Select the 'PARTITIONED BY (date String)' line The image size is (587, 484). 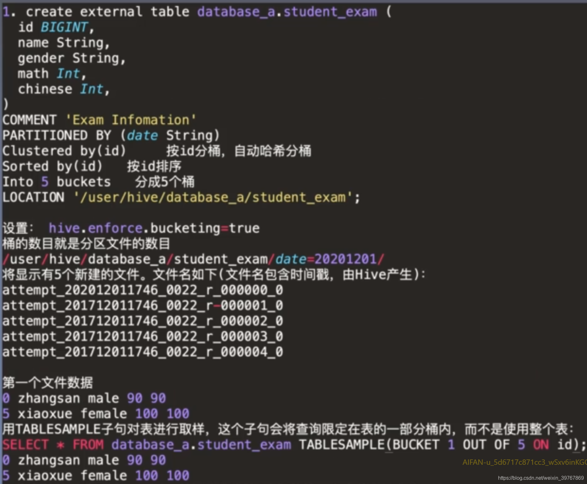[111, 135]
